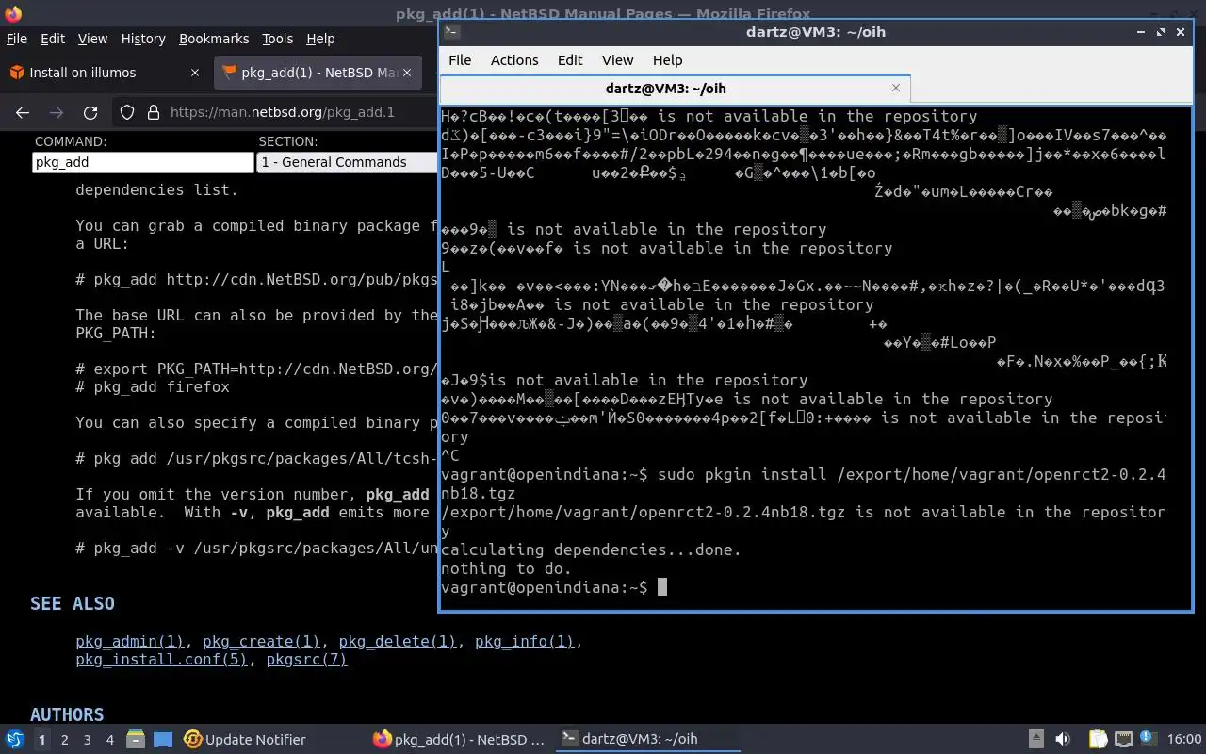Switch to workspace 3
Image resolution: width=1206 pixels, height=754 pixels.
(x=87, y=740)
